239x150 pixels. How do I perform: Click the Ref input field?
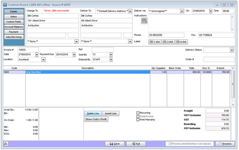pyautogui.click(x=102, y=50)
